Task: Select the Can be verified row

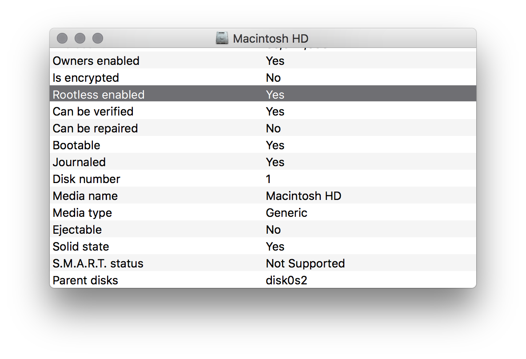Action: pyautogui.click(x=263, y=111)
